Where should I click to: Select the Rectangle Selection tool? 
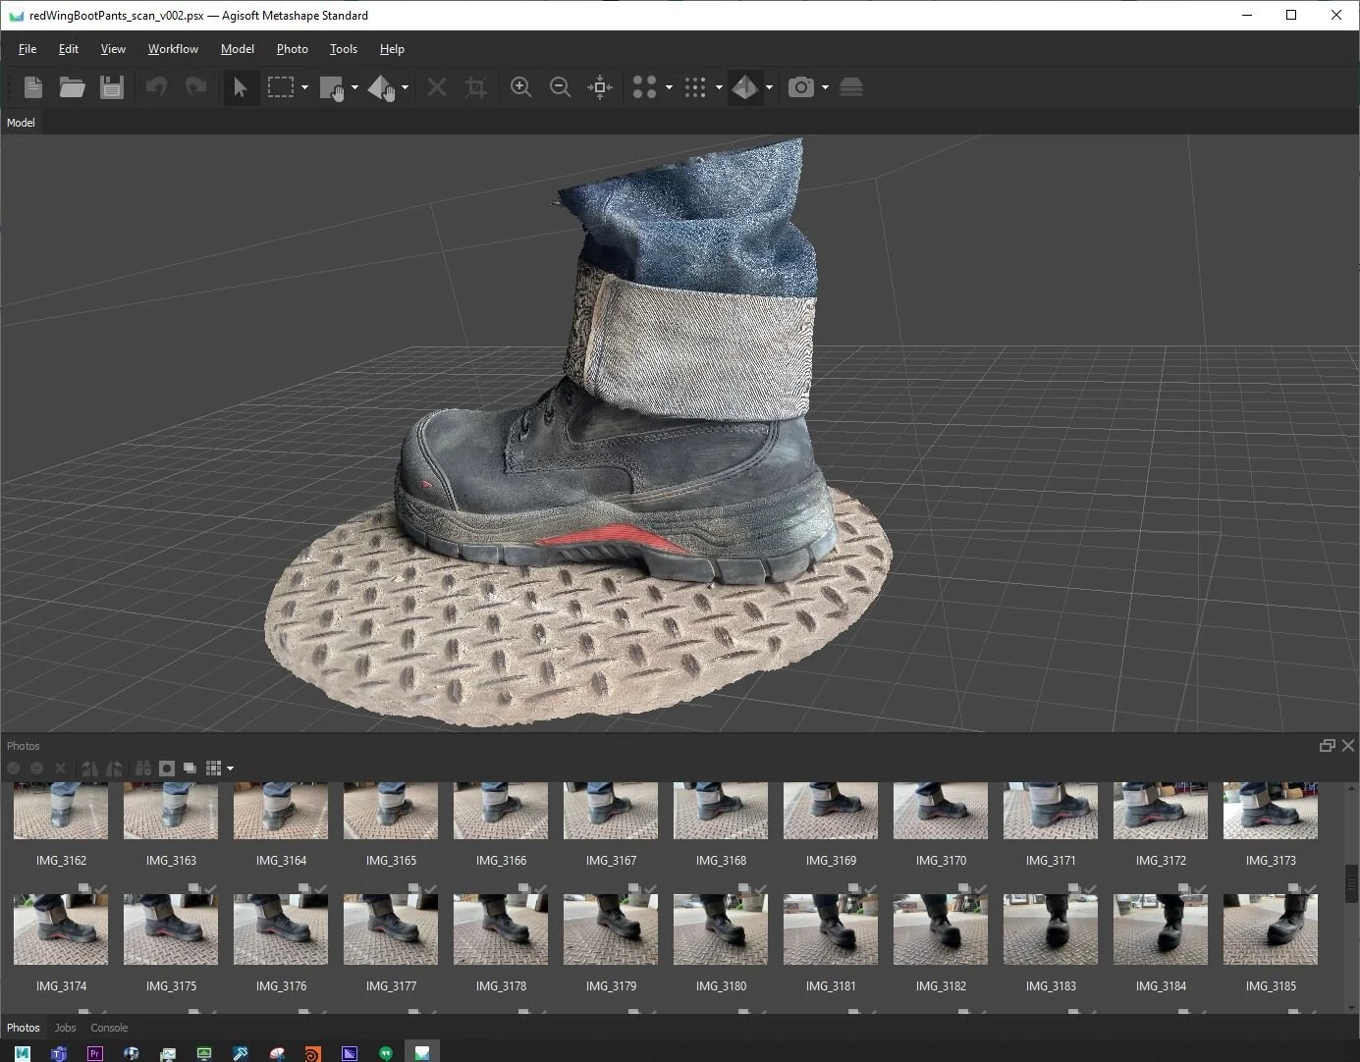tap(281, 87)
